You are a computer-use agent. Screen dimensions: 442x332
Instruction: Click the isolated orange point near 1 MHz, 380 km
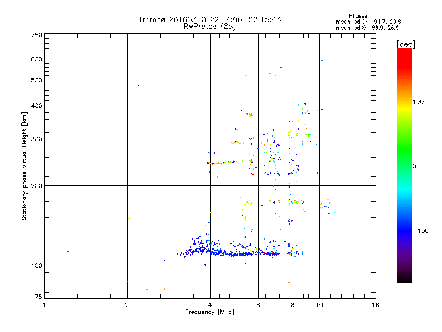(x=51, y=113)
